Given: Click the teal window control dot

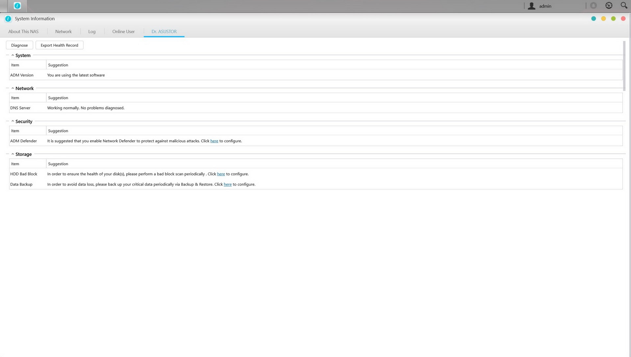Looking at the screenshot, I should 593,19.
